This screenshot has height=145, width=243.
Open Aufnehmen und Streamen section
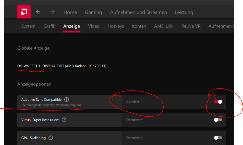click(x=139, y=12)
